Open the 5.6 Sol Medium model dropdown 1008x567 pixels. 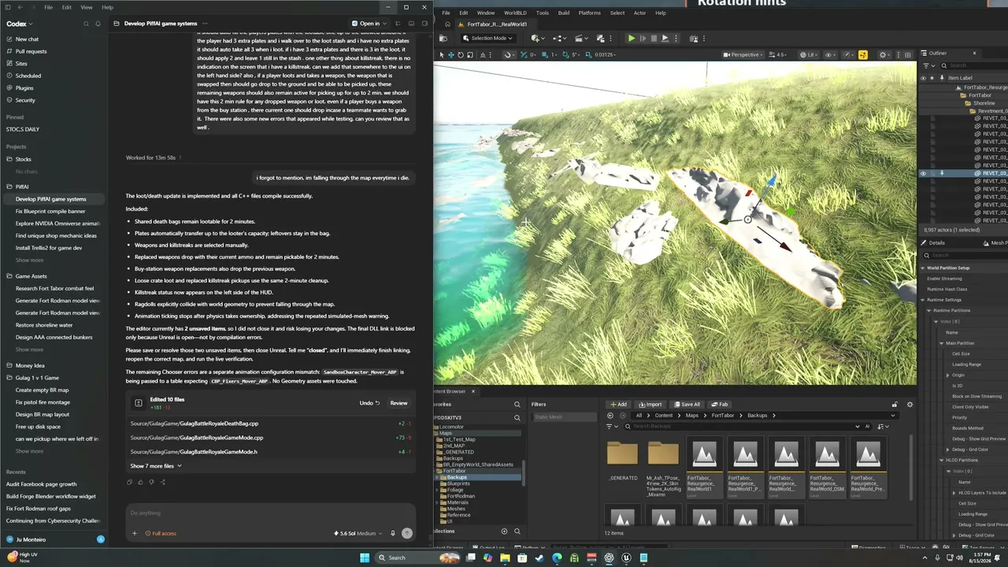pyautogui.click(x=359, y=533)
